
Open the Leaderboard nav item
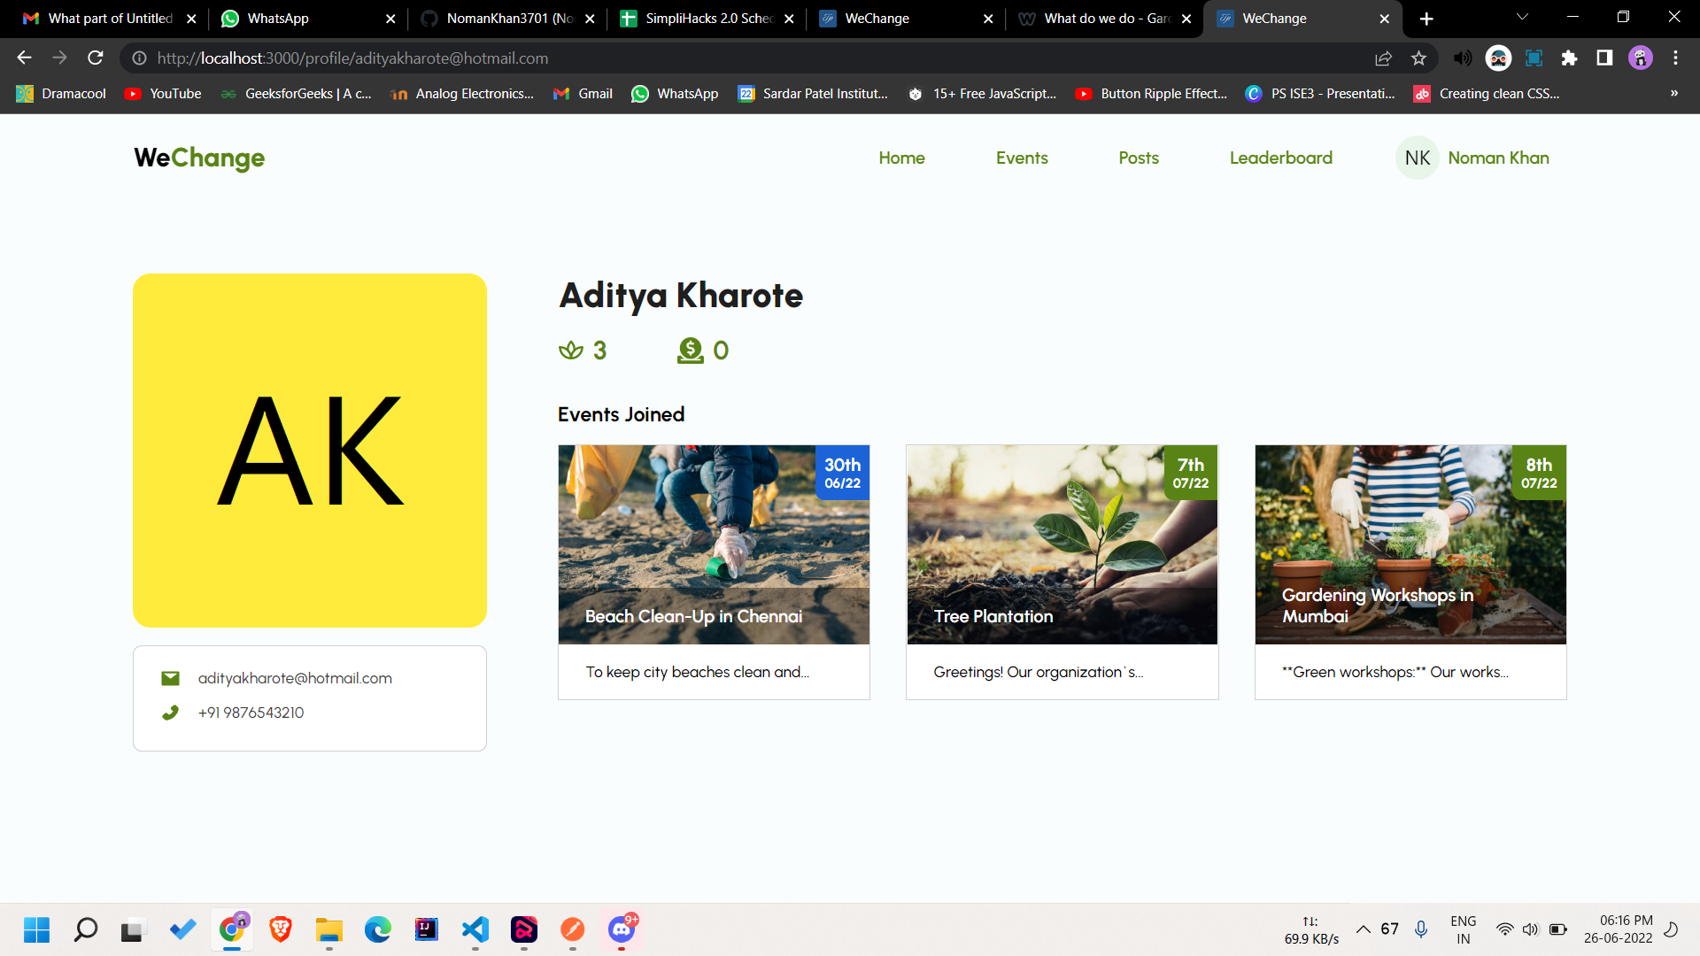pyautogui.click(x=1280, y=158)
